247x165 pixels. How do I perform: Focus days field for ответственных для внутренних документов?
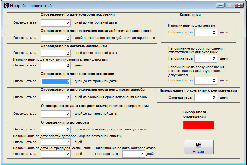click(206, 80)
